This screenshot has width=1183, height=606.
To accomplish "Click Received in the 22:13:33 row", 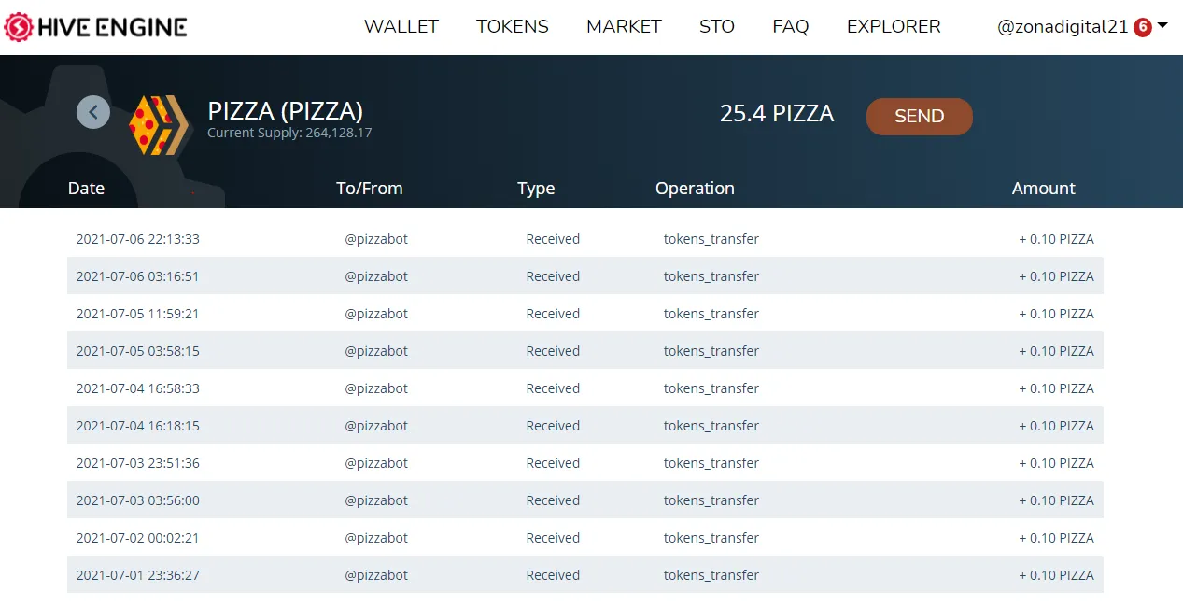I will tap(553, 239).
